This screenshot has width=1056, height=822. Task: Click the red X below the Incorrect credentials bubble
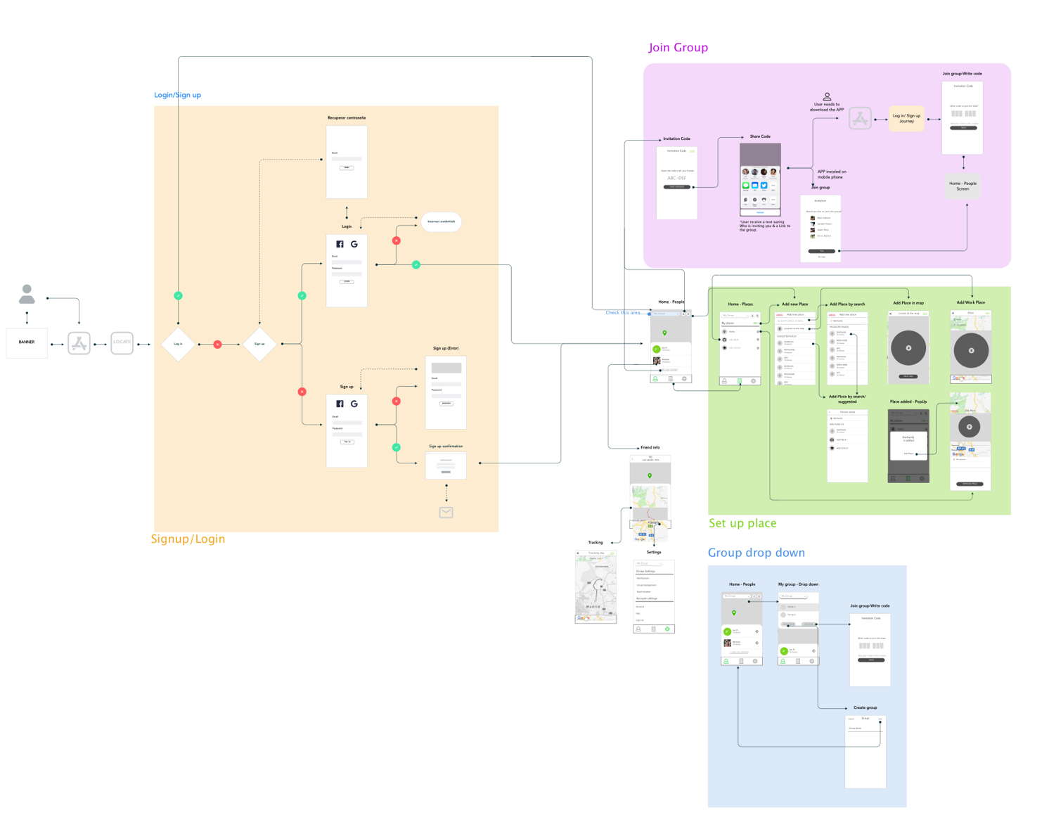[397, 240]
